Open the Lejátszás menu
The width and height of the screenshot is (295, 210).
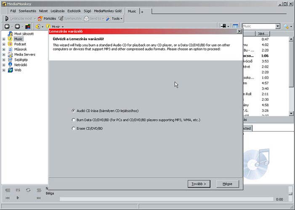(57, 10)
